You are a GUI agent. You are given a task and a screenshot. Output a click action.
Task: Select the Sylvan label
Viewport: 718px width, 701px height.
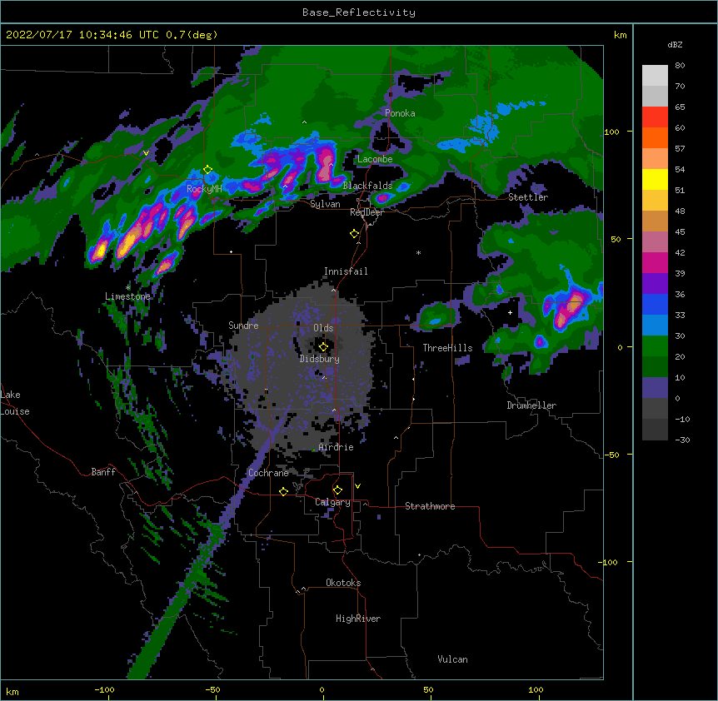coord(325,204)
